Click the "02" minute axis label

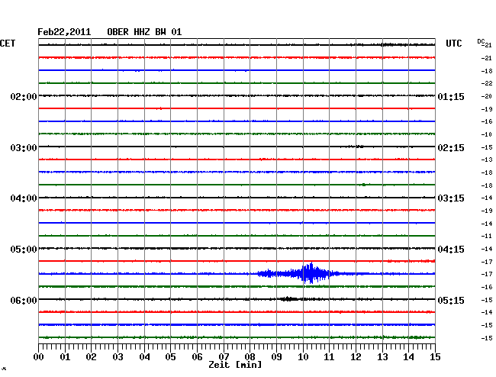click(91, 357)
